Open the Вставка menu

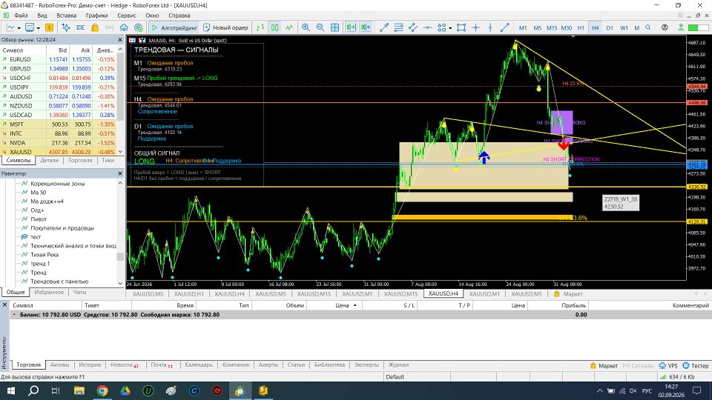(66, 16)
